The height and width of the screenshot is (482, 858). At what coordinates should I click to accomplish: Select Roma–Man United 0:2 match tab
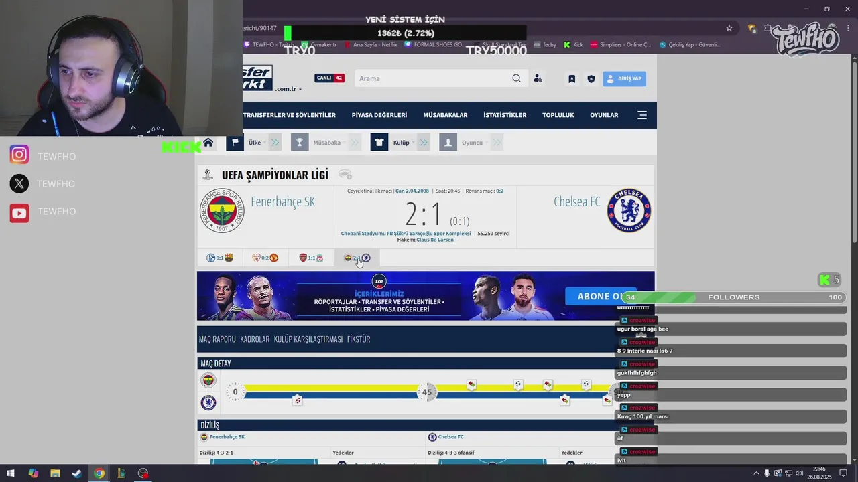(x=265, y=258)
